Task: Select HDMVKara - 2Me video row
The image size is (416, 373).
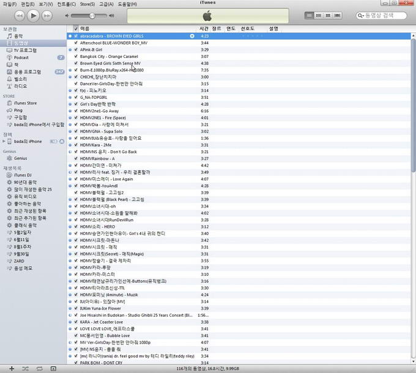Action: tap(239, 145)
